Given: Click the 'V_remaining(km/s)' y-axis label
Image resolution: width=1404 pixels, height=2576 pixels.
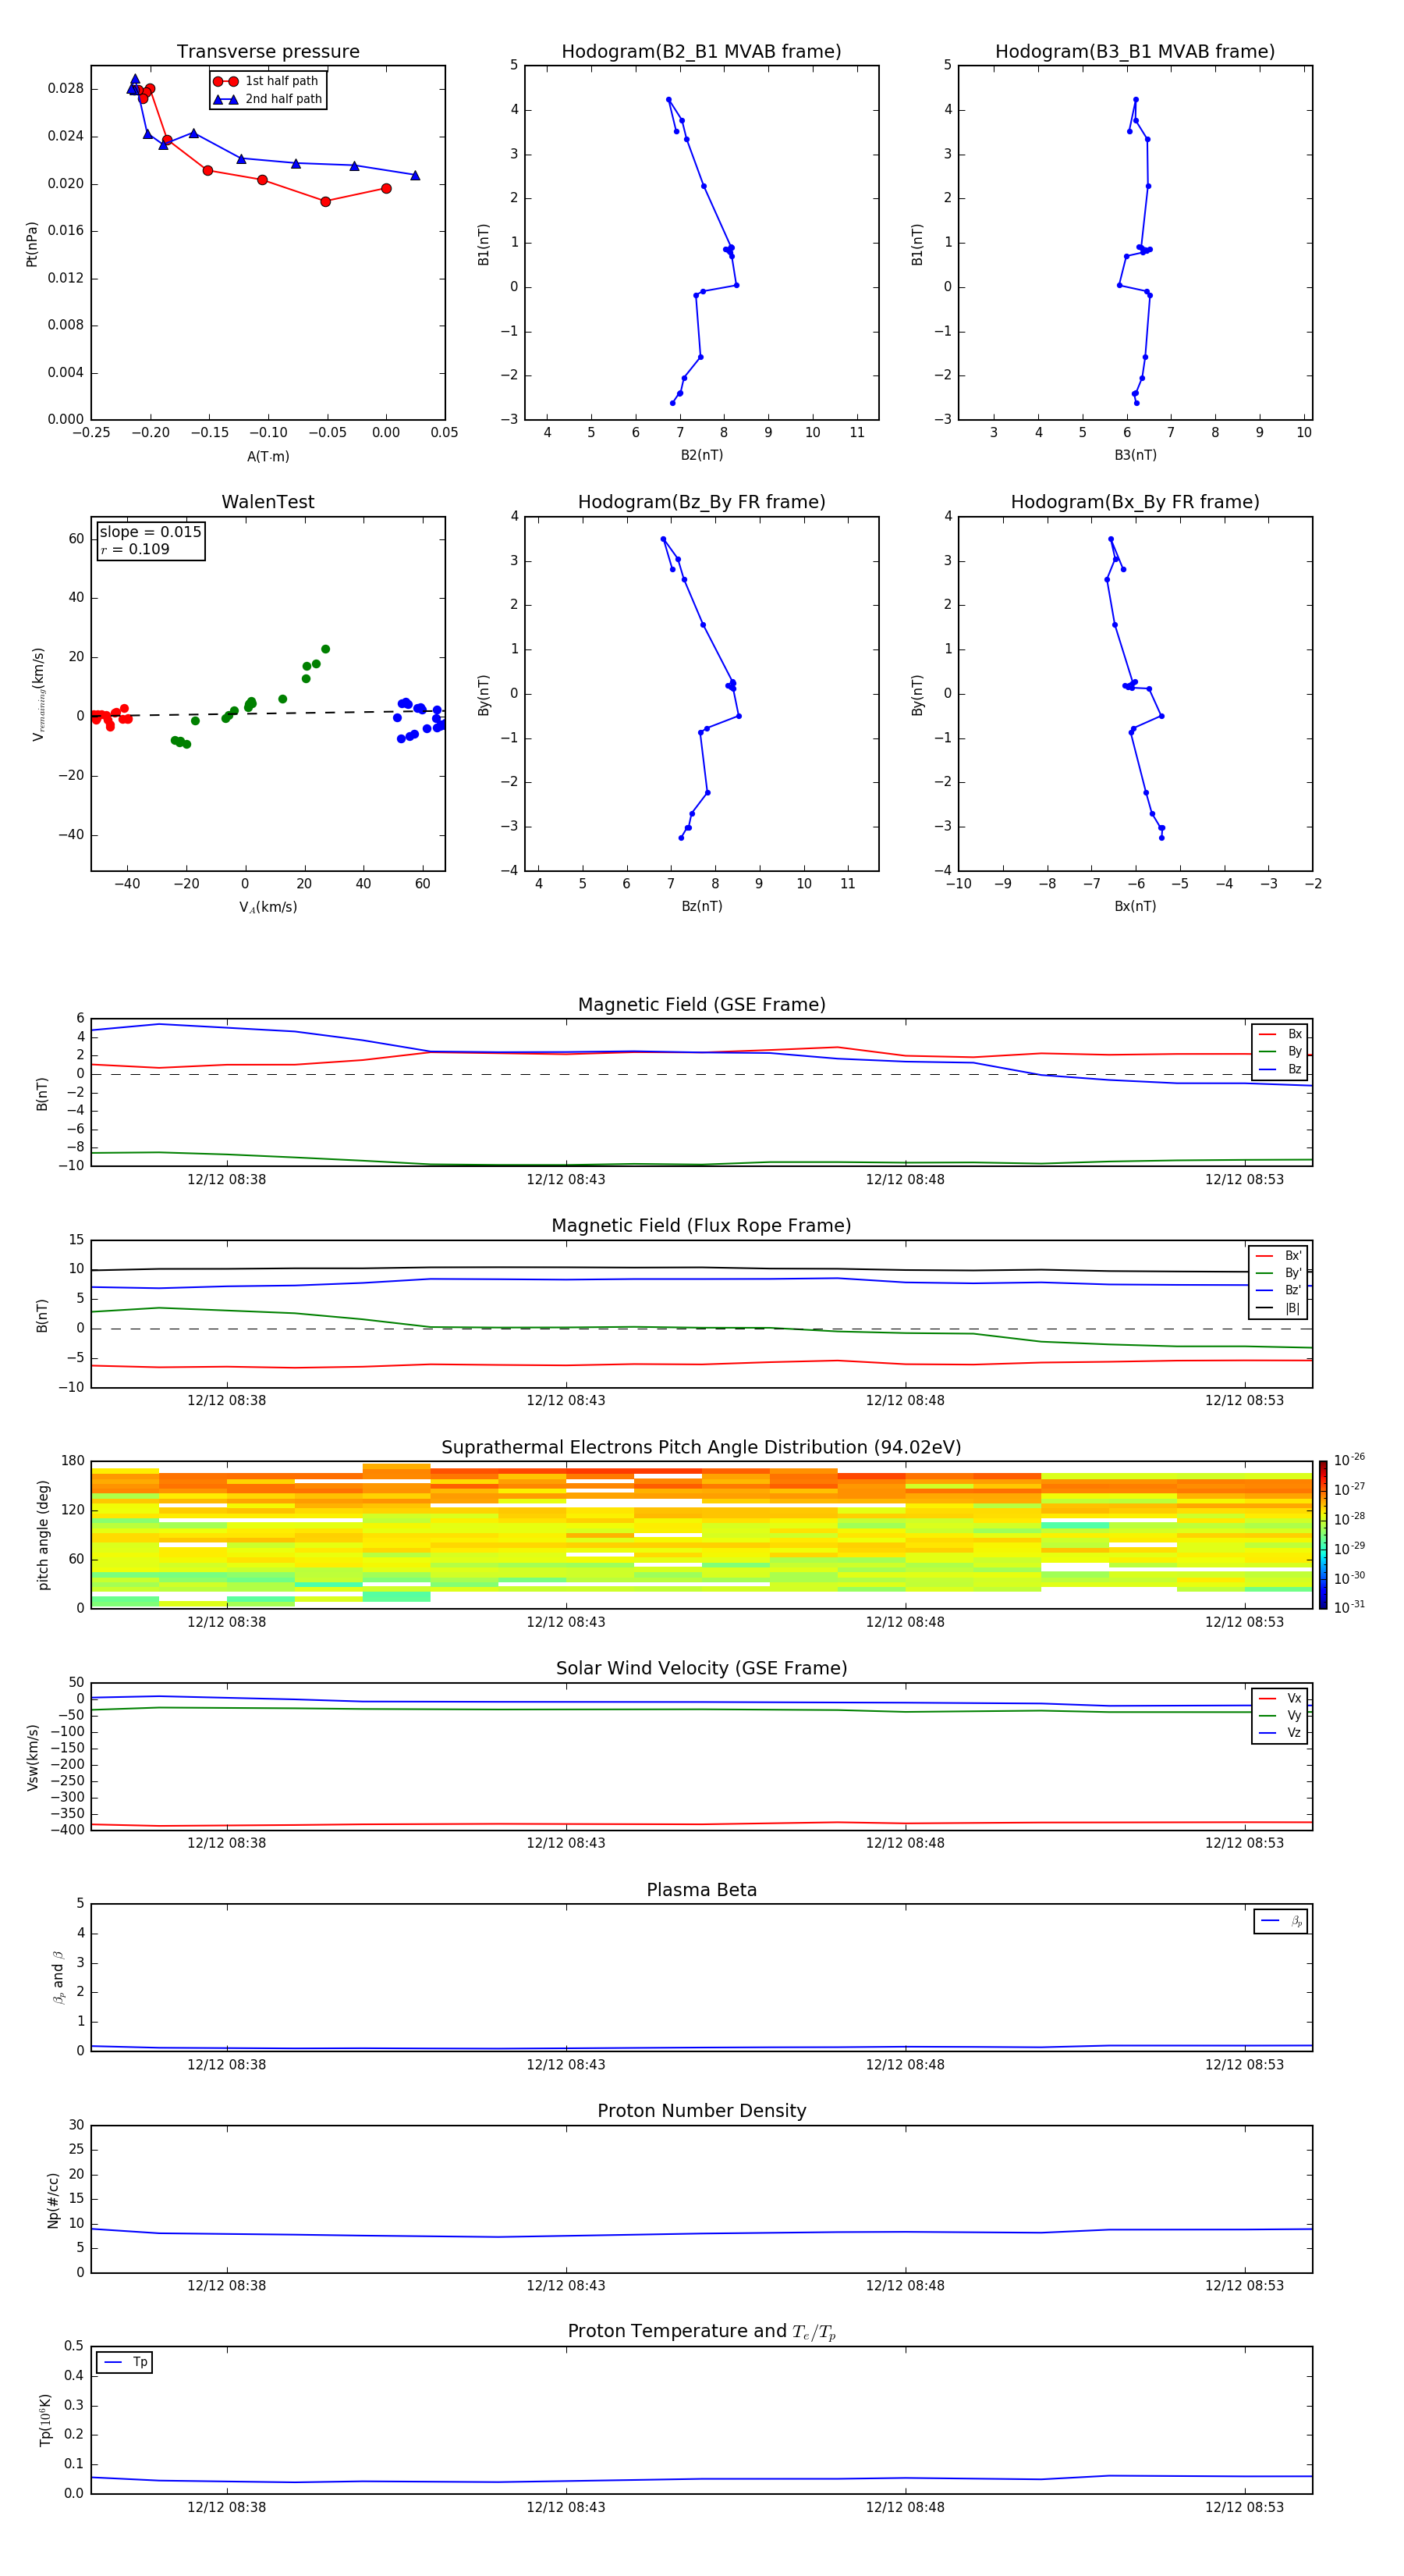Looking at the screenshot, I should click(x=38, y=694).
